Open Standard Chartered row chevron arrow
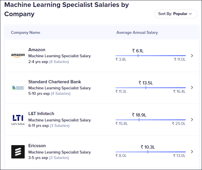The image size is (202, 170). click(x=192, y=88)
